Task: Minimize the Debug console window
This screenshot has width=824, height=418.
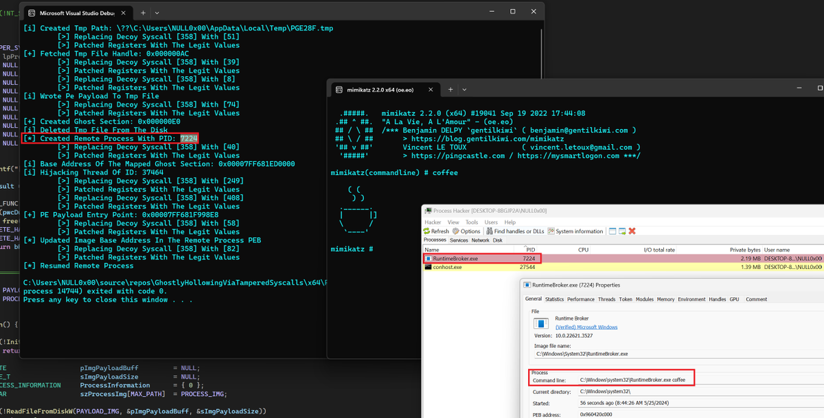Action: point(490,12)
